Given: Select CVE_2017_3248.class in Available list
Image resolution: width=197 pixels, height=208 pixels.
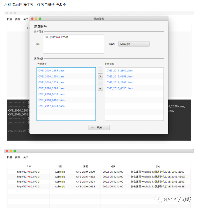Looking at the screenshot, I should (66, 106).
